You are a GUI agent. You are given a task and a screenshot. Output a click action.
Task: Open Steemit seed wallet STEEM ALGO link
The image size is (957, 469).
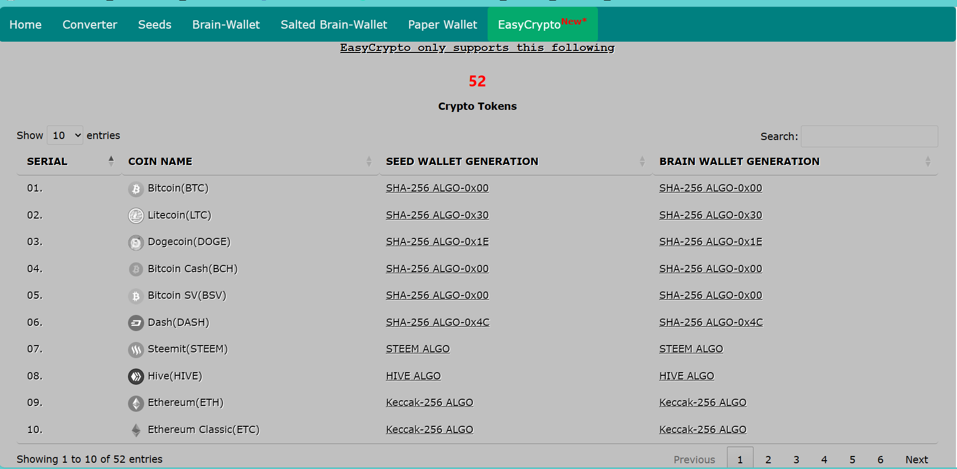pyautogui.click(x=418, y=349)
